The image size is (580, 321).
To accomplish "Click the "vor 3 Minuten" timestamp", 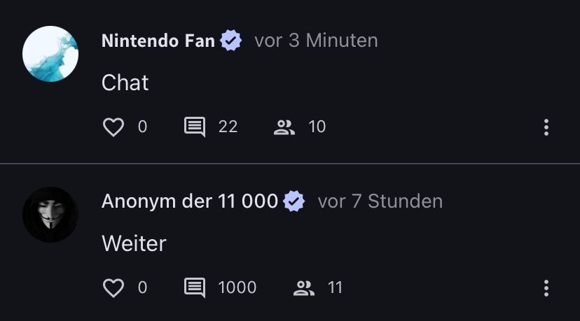I will click(316, 41).
